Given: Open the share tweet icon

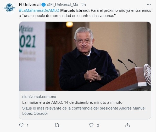Looking at the screenshot, I should tap(127, 125).
